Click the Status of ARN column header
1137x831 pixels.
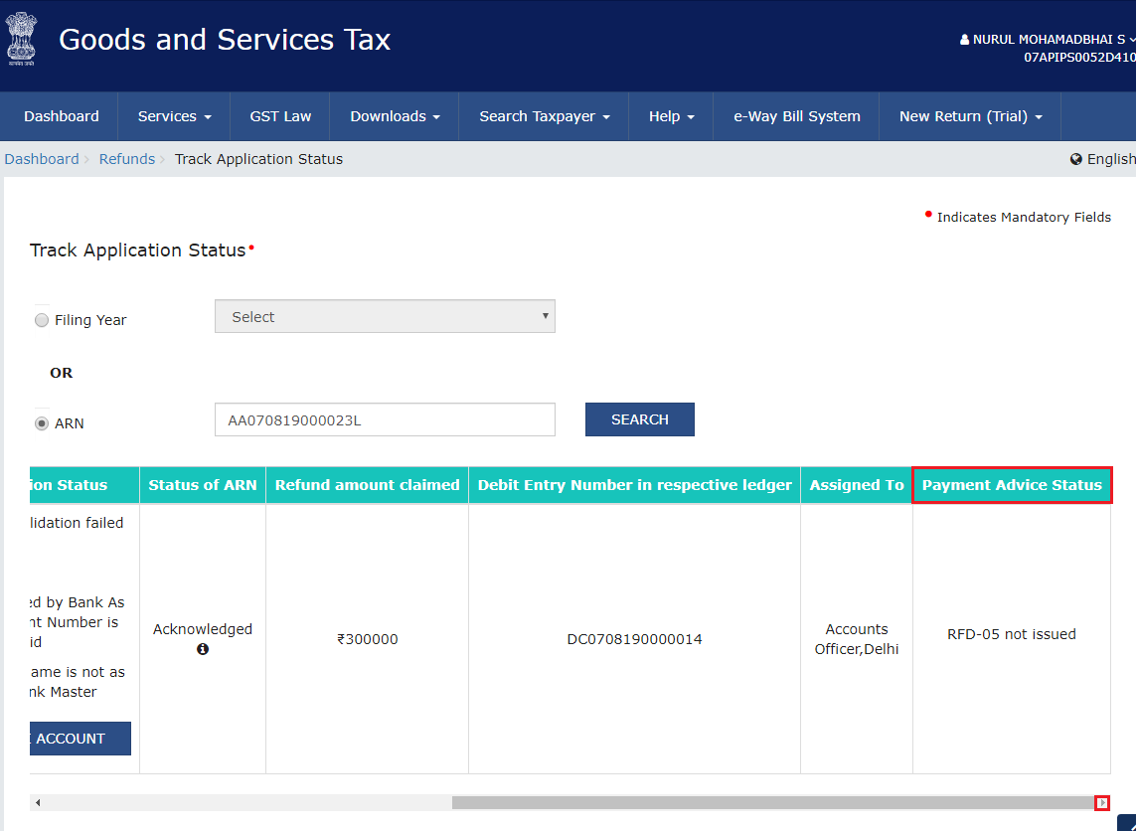click(x=203, y=485)
